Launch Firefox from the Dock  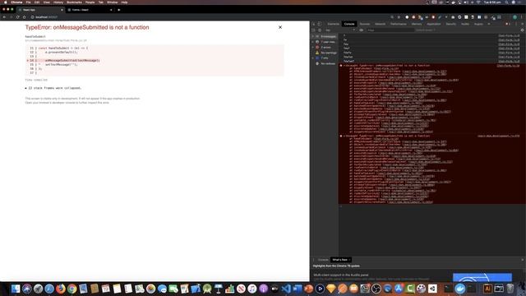pyautogui.click(x=61, y=289)
